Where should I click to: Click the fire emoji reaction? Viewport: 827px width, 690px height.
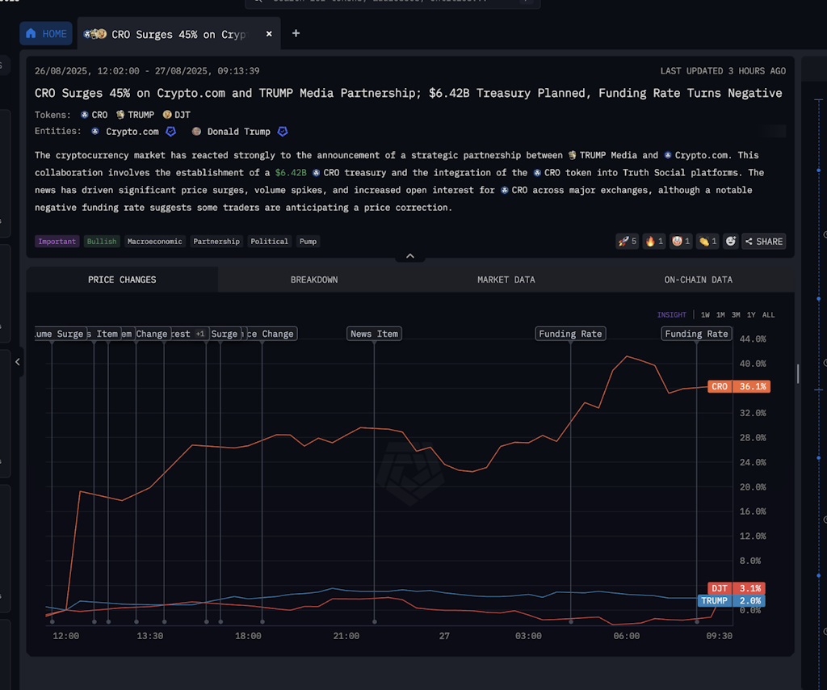pyautogui.click(x=654, y=241)
